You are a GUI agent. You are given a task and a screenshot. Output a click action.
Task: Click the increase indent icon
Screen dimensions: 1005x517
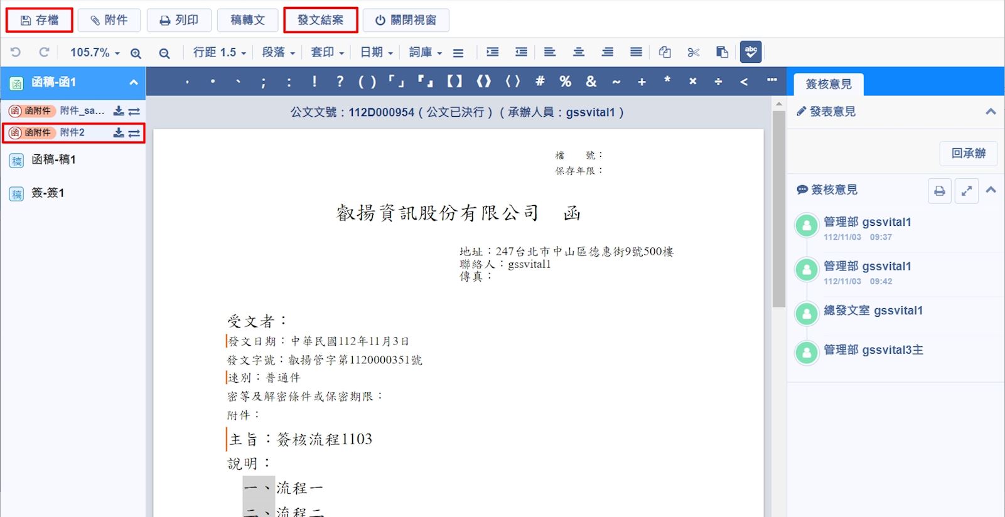pos(492,52)
